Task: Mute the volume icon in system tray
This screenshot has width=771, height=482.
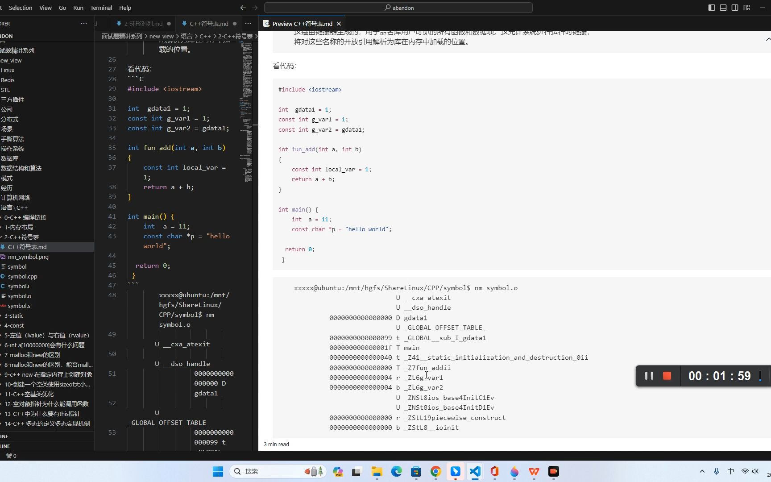Action: click(x=755, y=471)
